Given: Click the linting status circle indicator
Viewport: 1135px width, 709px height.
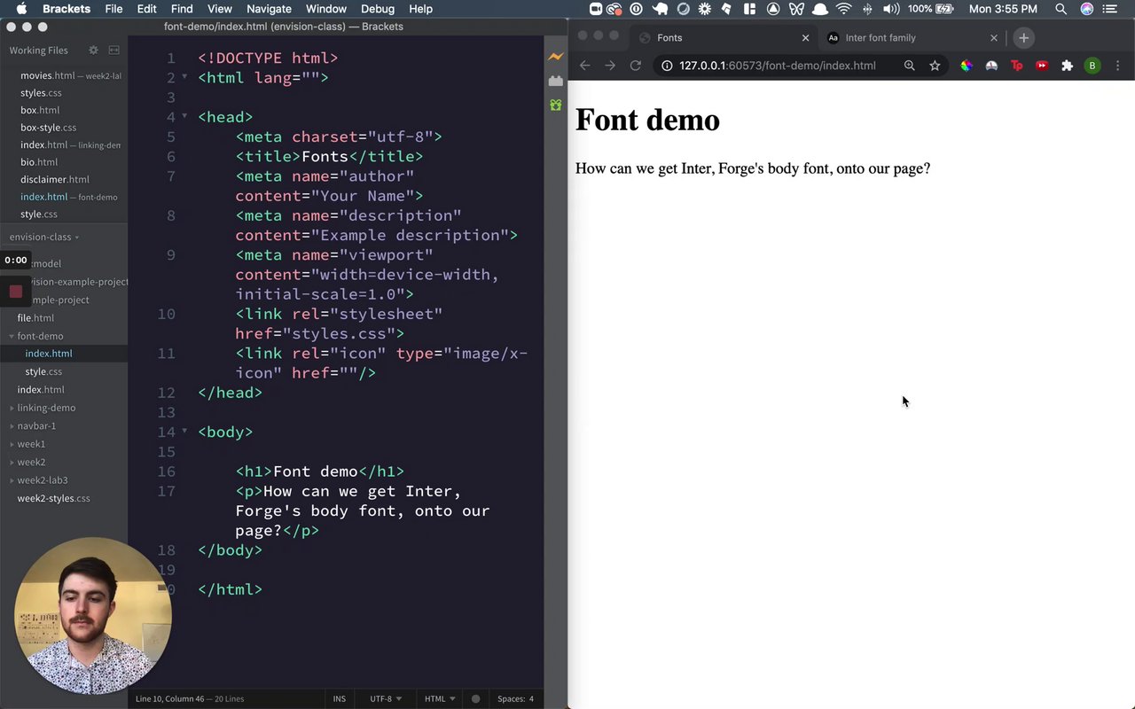Looking at the screenshot, I should (475, 698).
